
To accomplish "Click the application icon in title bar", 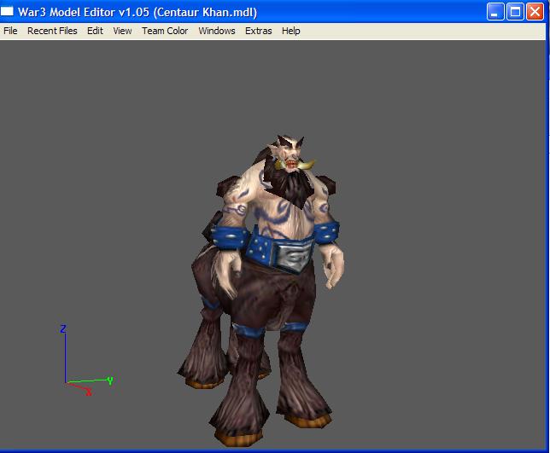I will pos(7,12).
